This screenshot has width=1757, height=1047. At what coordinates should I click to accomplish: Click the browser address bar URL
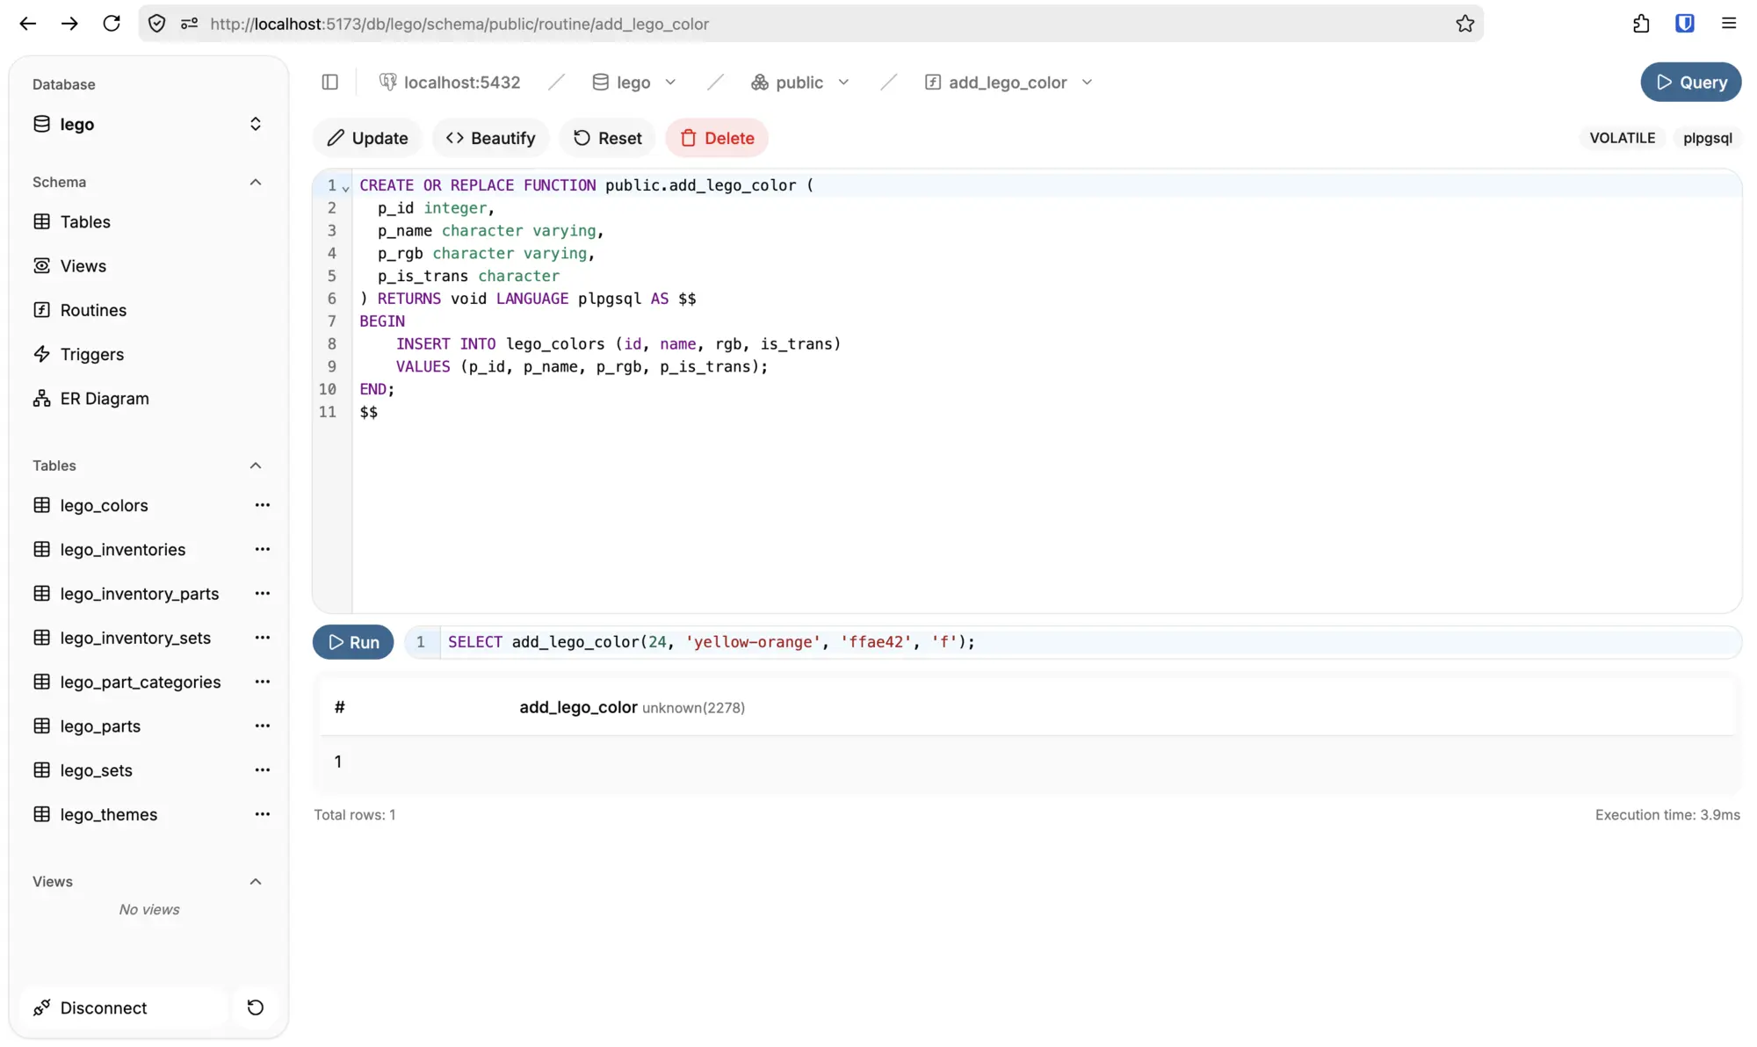point(459,24)
